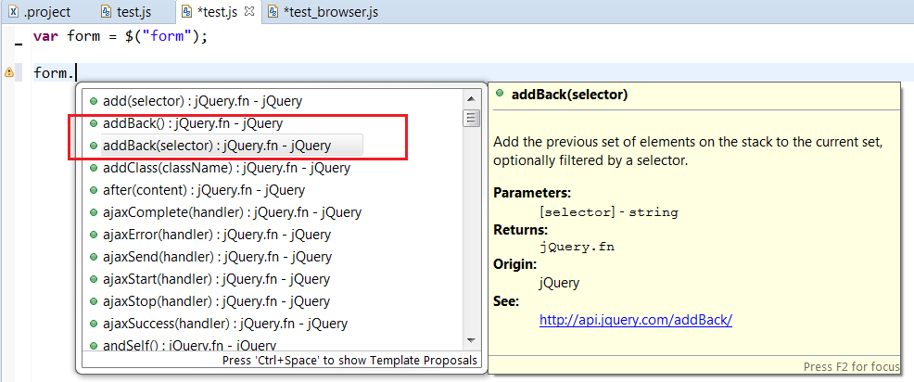Screen dimensions: 914x382
Task: Open the api.jquery.com/addBack link
Action: tap(636, 319)
